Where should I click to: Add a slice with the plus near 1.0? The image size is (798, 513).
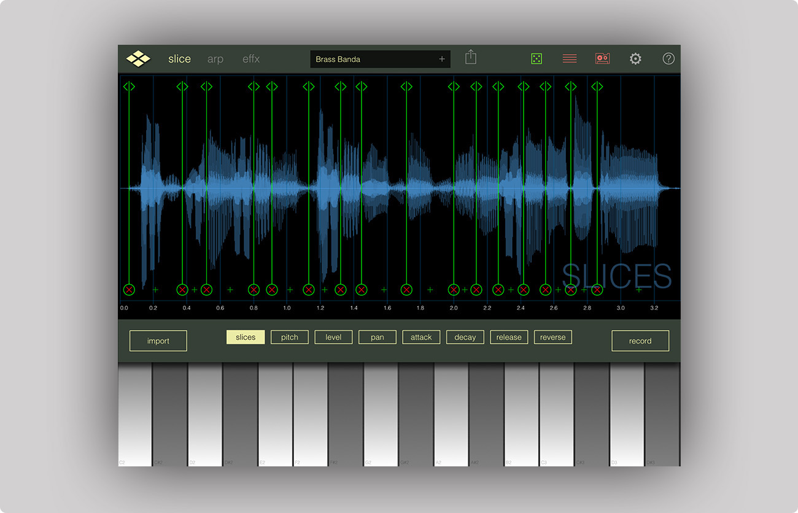pos(290,290)
